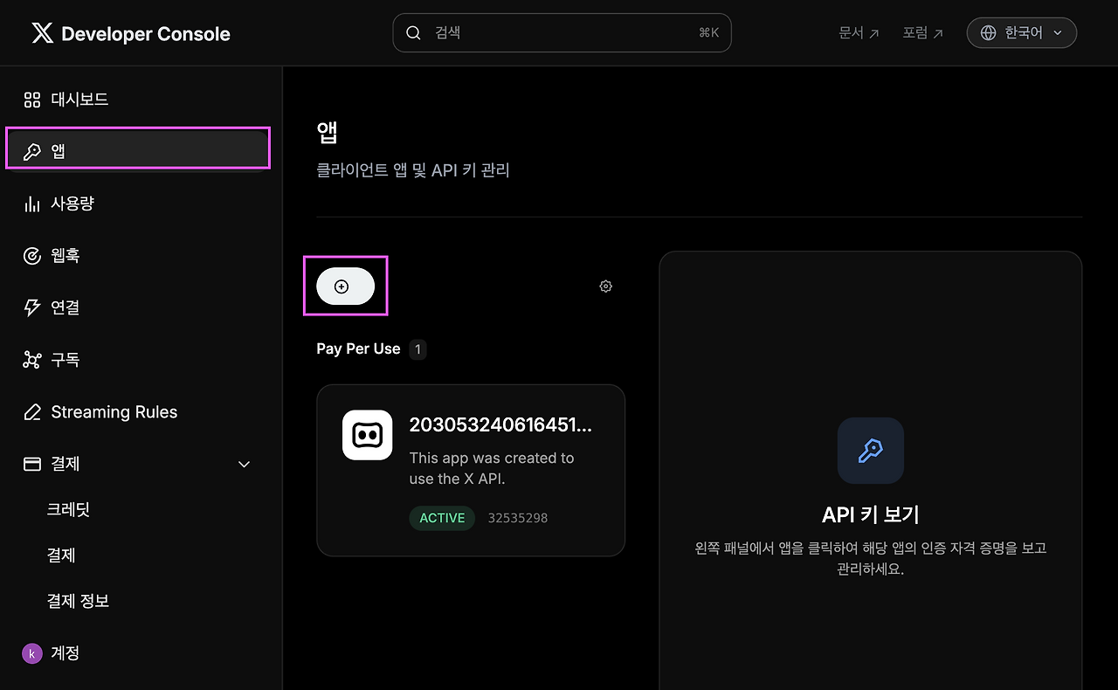The width and height of the screenshot is (1118, 690).
Task: Click the key icon beside 앱
Action: (x=32, y=152)
